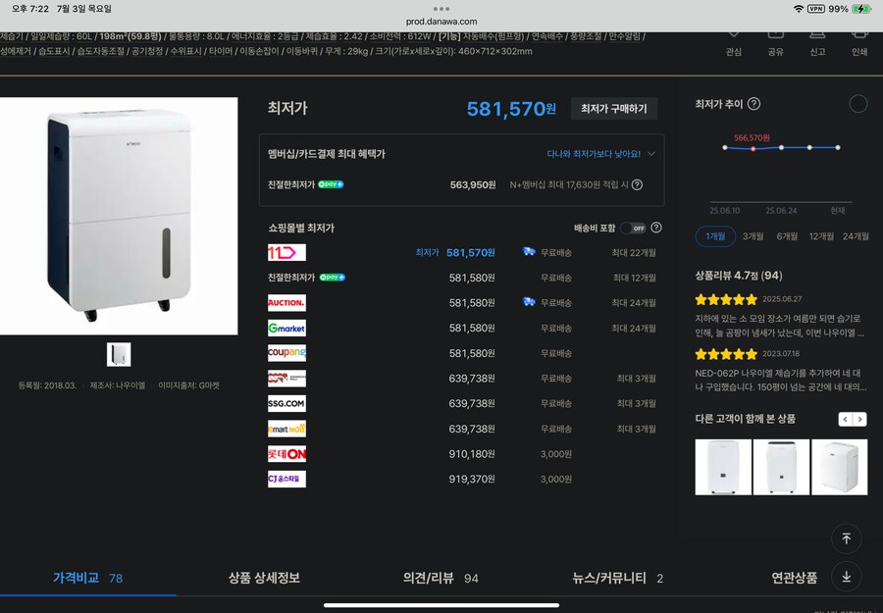Open the third related product thumbnail
Viewport: 883px width, 613px height.
(x=839, y=467)
